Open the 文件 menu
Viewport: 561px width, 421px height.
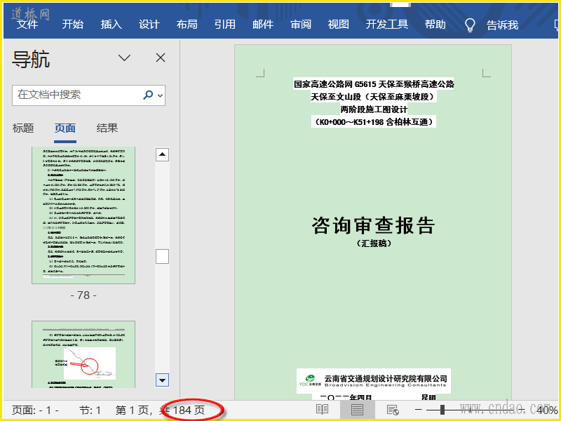[27, 25]
